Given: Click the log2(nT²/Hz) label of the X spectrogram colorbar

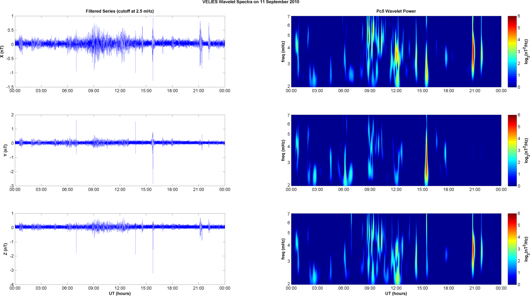Looking at the screenshot, I should click(x=527, y=51).
